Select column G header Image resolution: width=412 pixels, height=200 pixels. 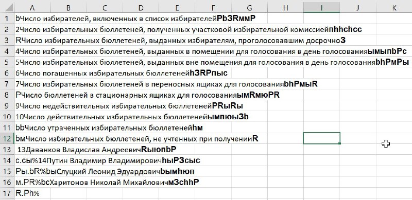pos(249,8)
